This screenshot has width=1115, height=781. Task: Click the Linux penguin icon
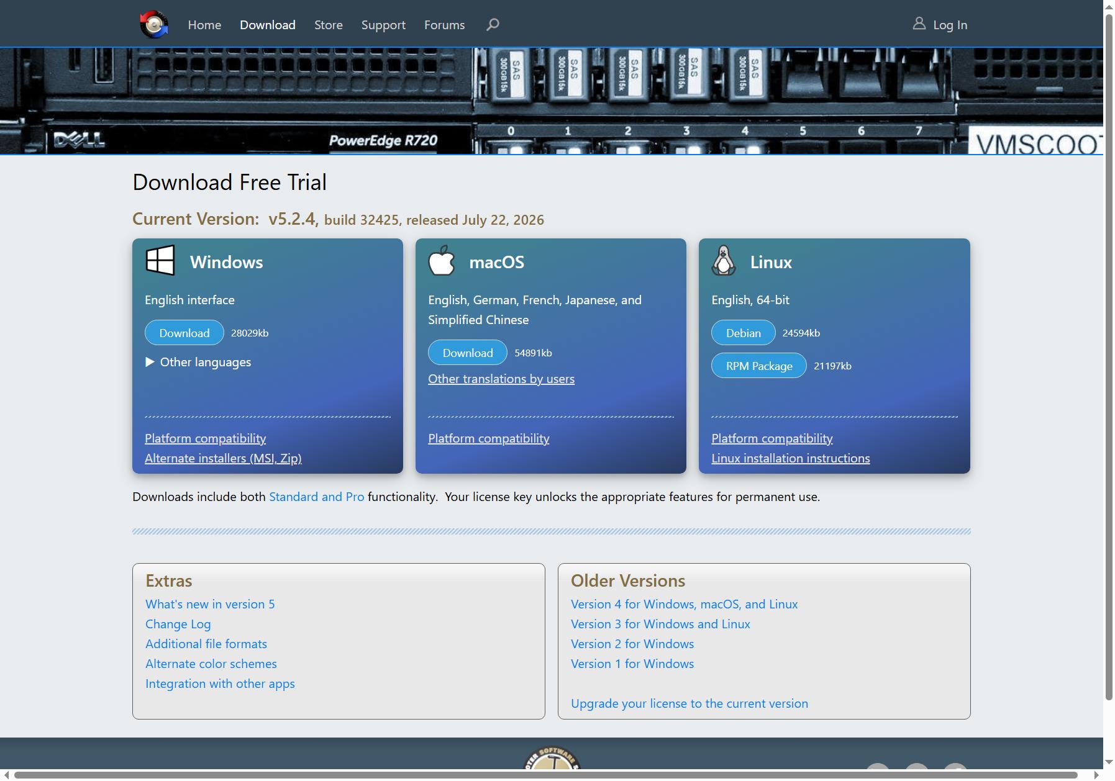(724, 260)
